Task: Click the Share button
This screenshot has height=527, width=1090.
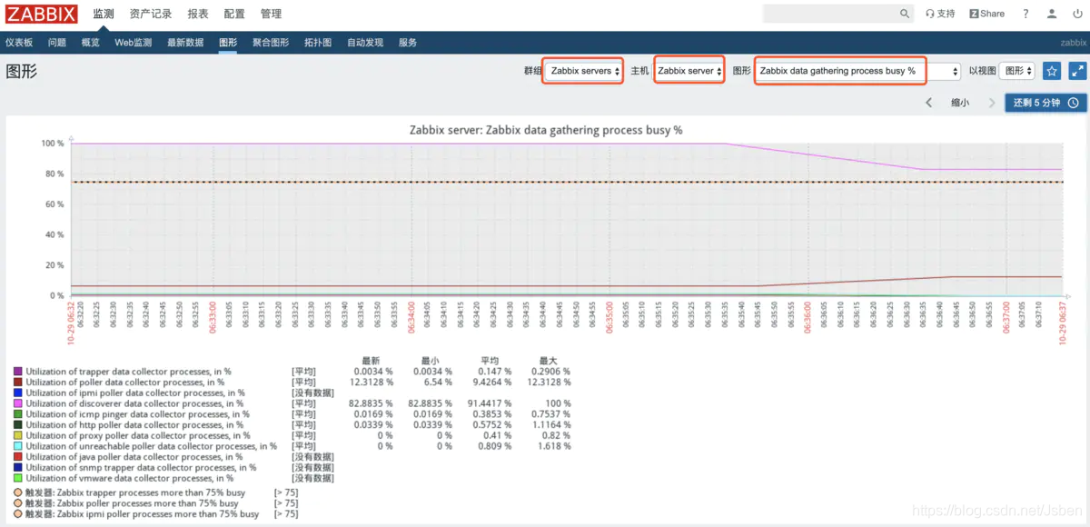Action: [x=987, y=14]
